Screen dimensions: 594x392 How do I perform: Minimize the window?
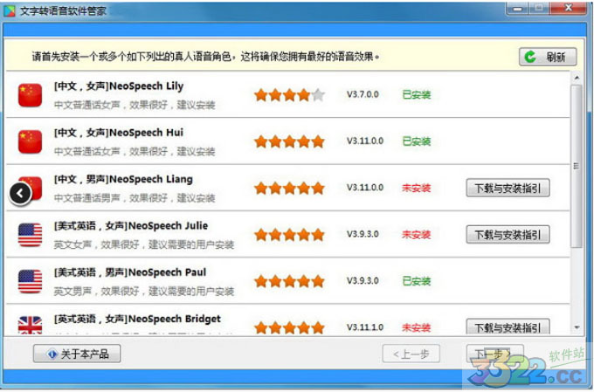coord(517,9)
